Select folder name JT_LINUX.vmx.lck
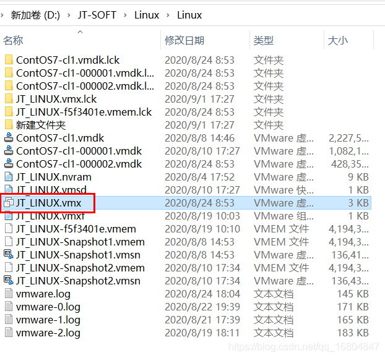Screen dimensions: 385x358 pyautogui.click(x=56, y=99)
